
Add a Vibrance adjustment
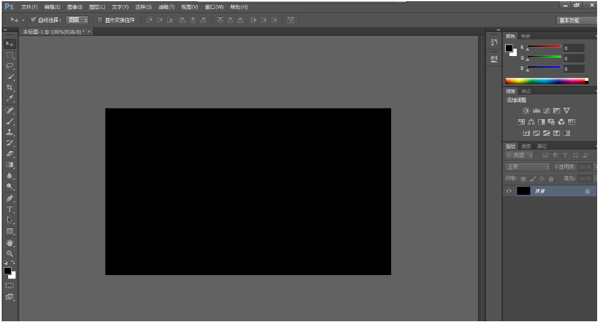tap(566, 110)
